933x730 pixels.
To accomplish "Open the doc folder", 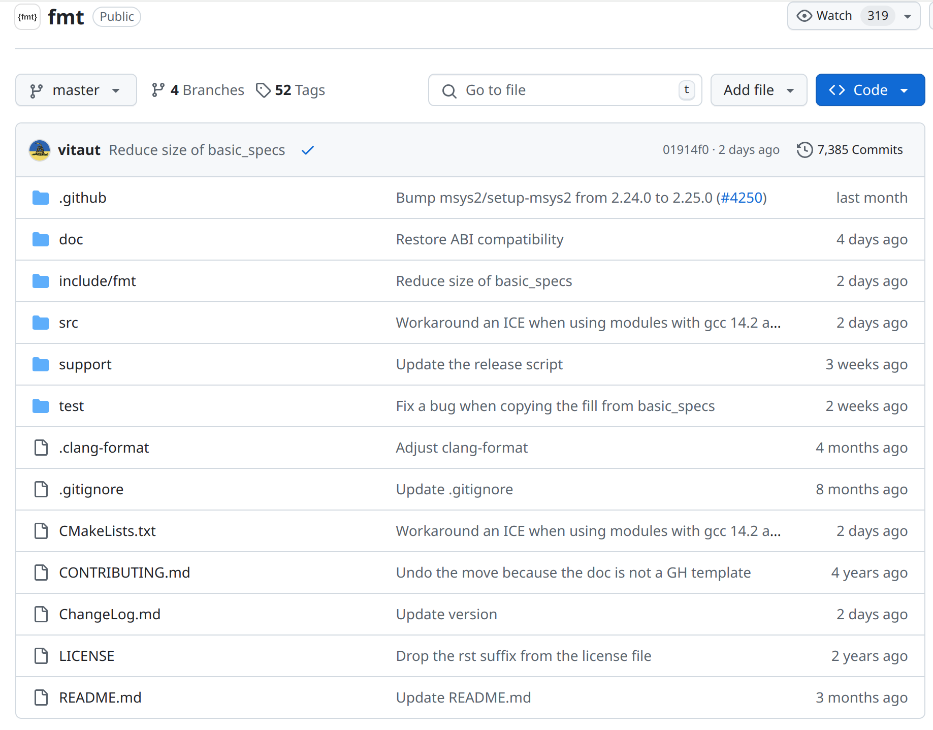I will [71, 240].
